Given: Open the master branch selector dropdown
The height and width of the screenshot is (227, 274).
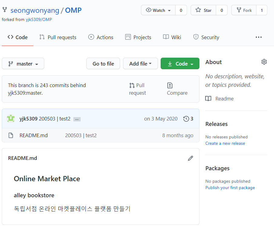Looking at the screenshot, I should click(x=23, y=63).
